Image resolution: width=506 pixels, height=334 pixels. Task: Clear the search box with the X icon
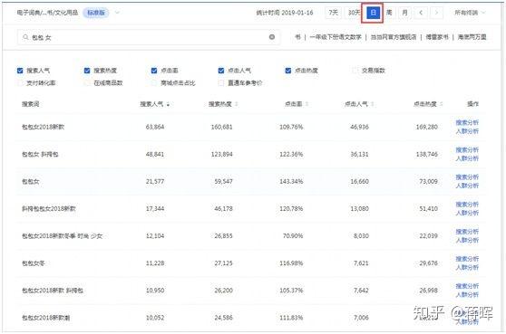(272, 37)
